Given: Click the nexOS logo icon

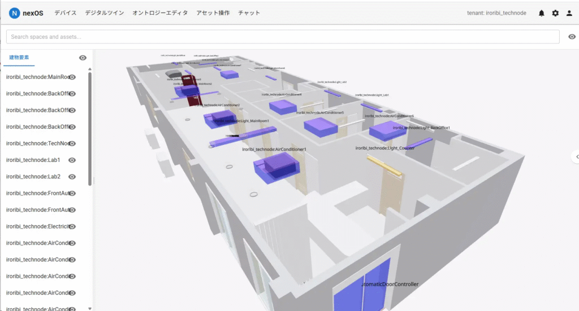Looking at the screenshot, I should (x=14, y=14).
